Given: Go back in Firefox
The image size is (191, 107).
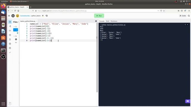Looking at the screenshot, I should coord(9,11).
